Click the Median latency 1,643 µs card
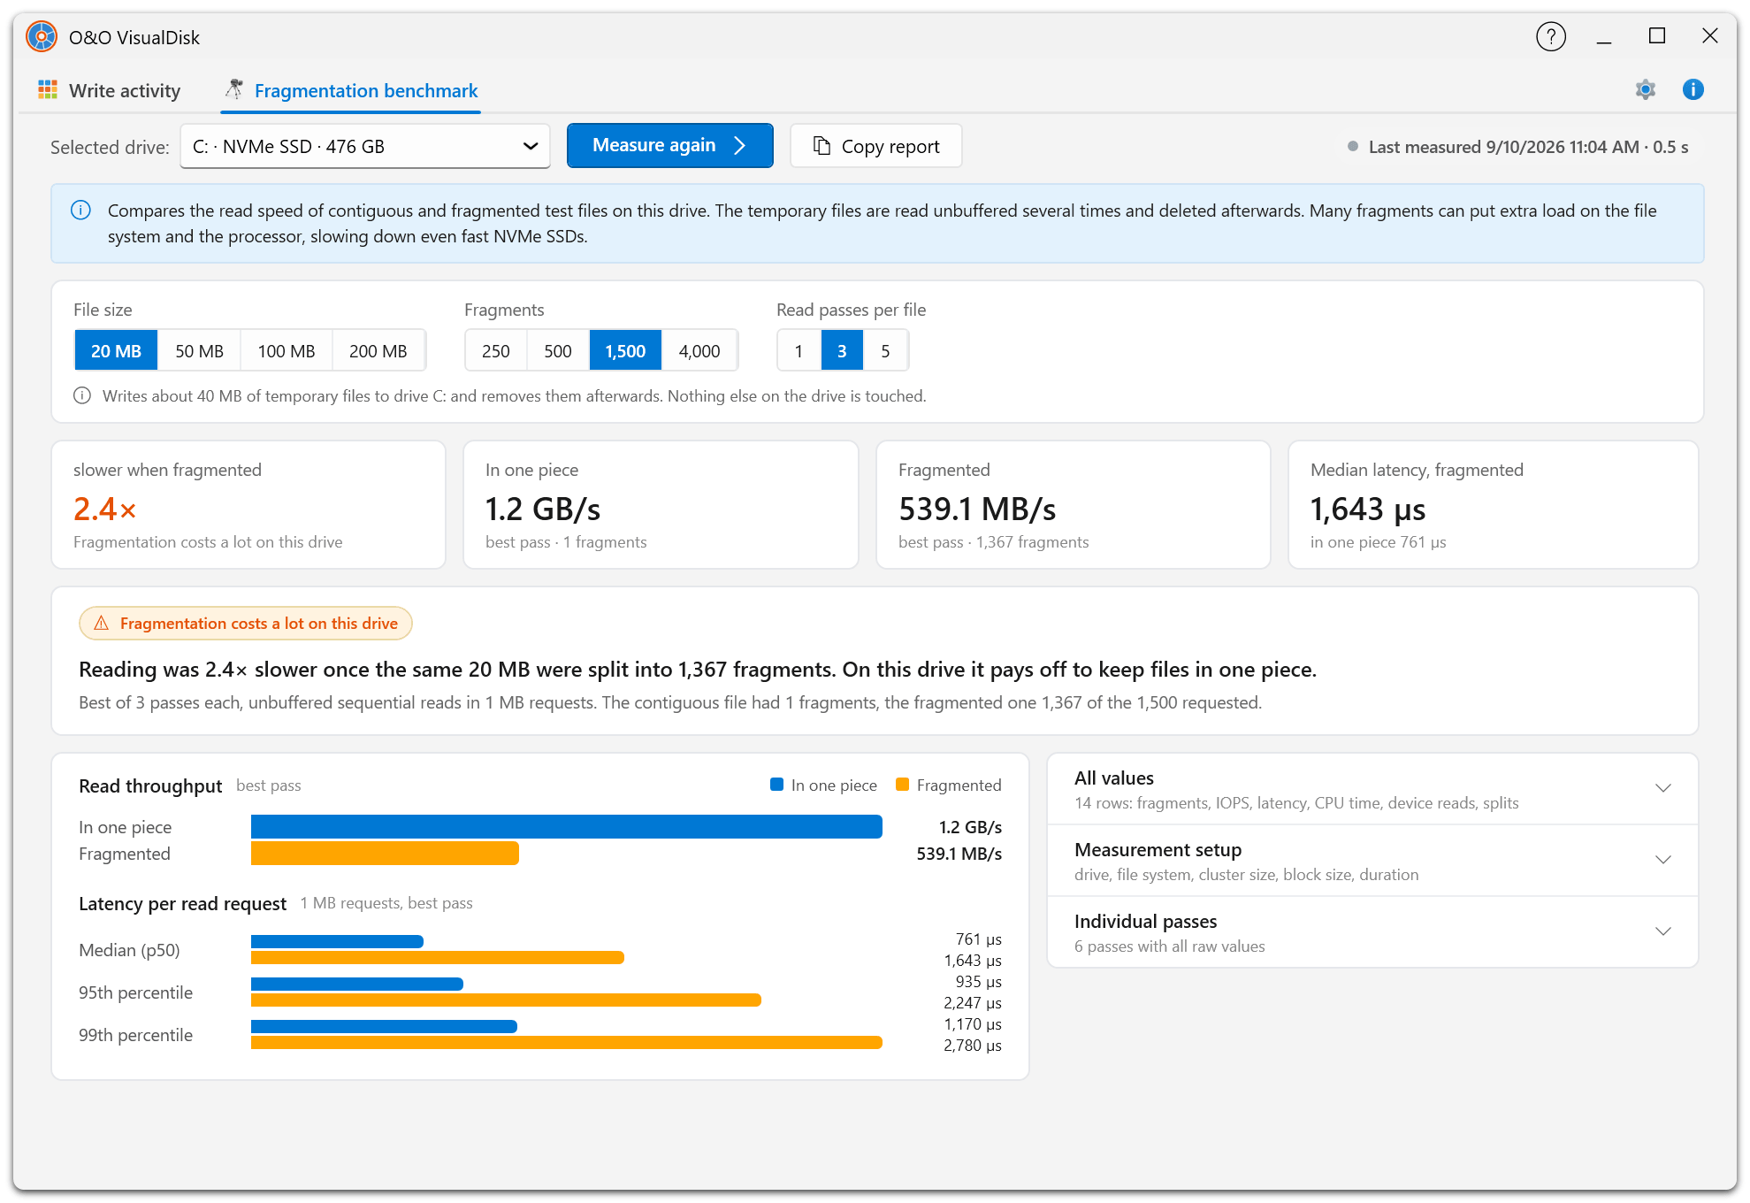This screenshot has width=1750, height=1203. point(1493,504)
